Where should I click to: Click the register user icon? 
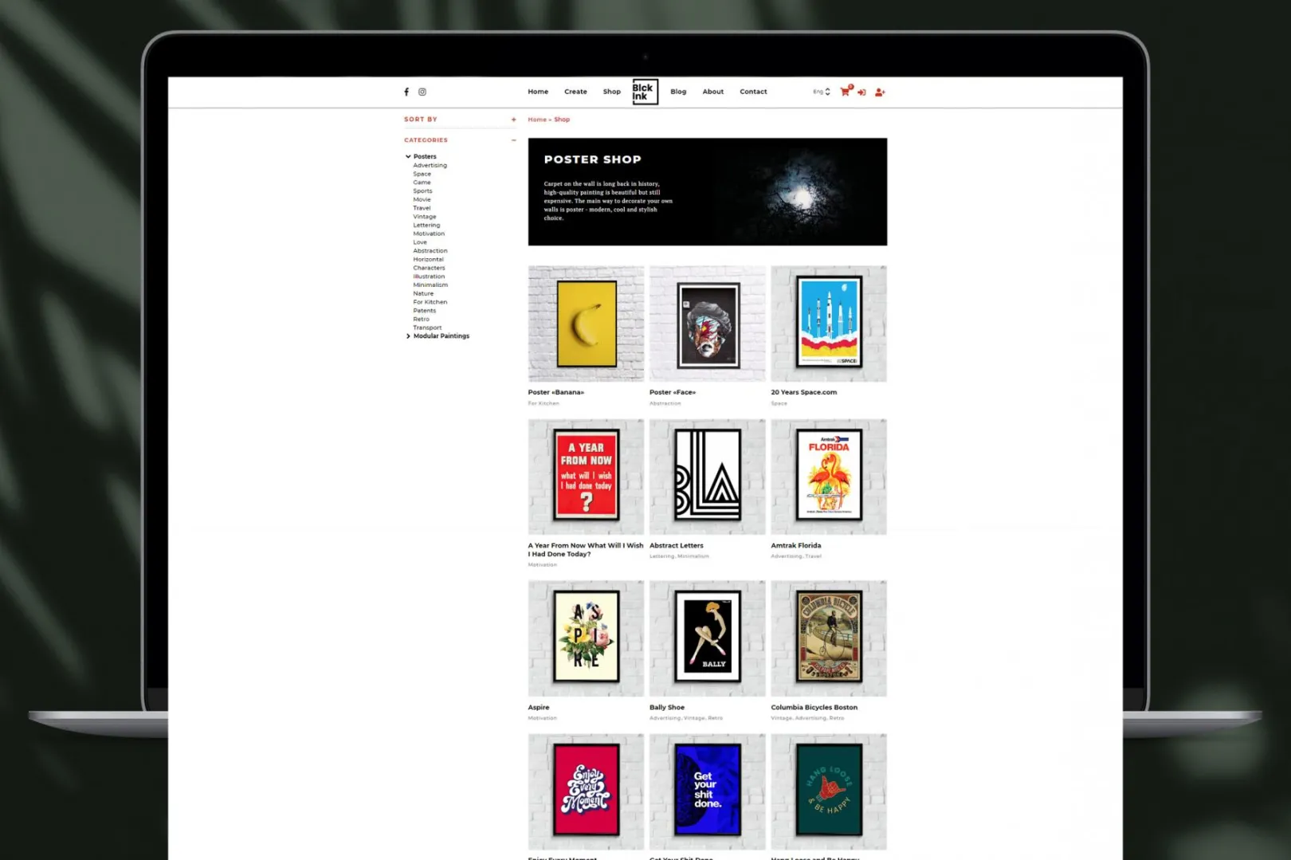tap(880, 92)
